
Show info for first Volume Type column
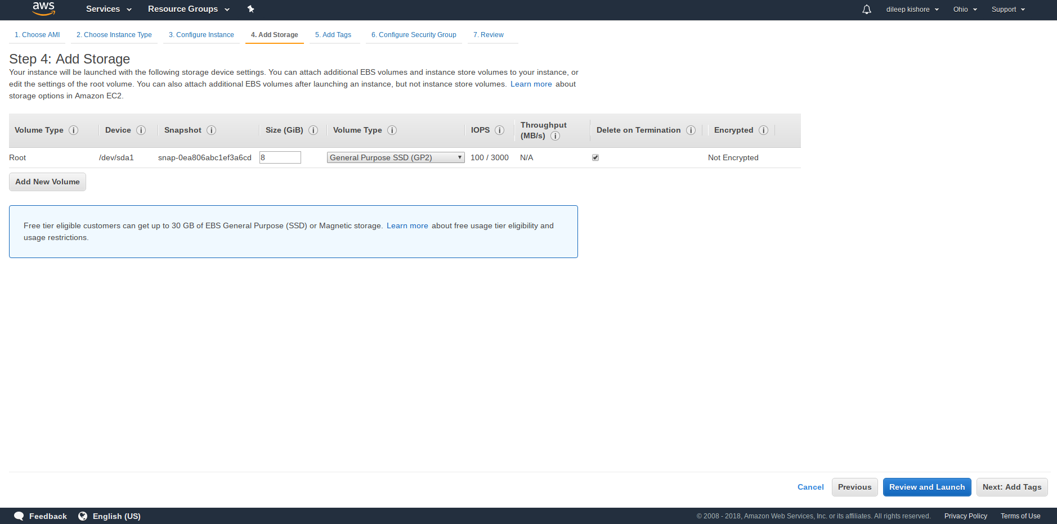(73, 130)
